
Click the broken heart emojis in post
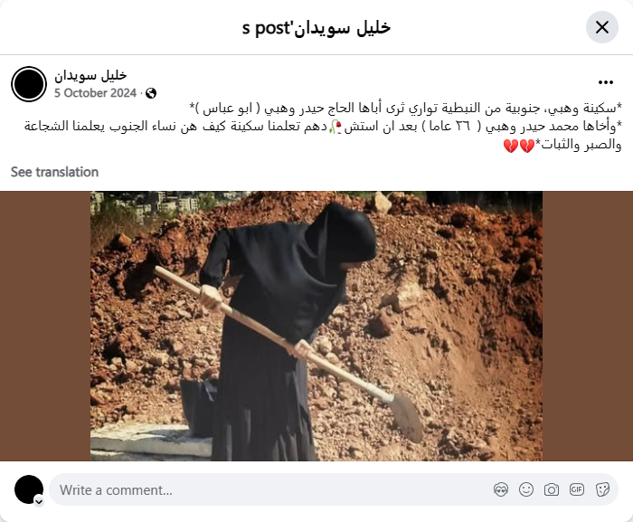click(x=519, y=146)
